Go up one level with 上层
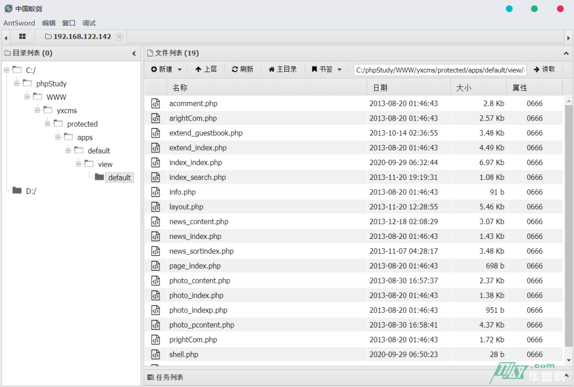 206,70
